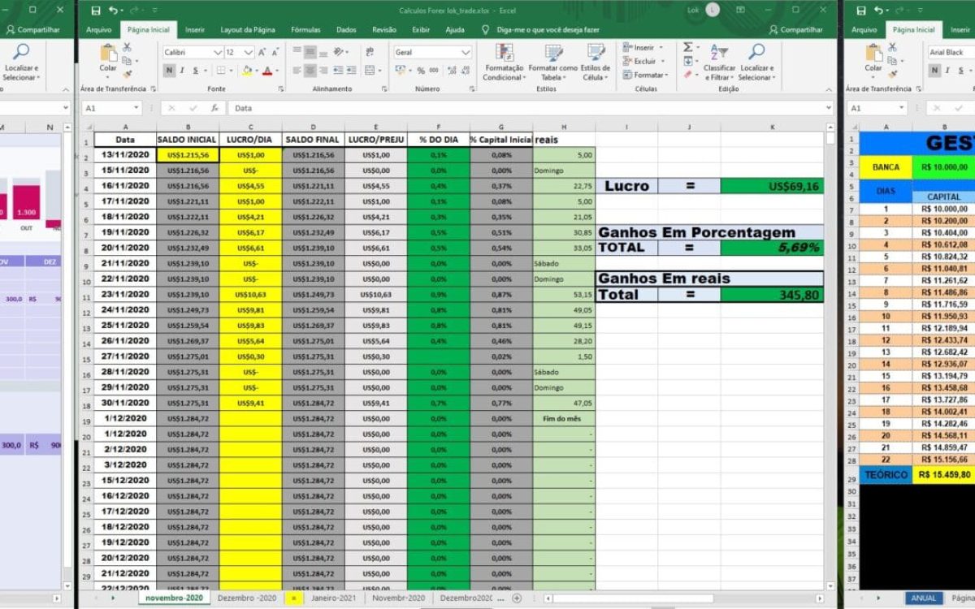
Task: Click the Format Painter brush in center window
Action: (x=127, y=73)
